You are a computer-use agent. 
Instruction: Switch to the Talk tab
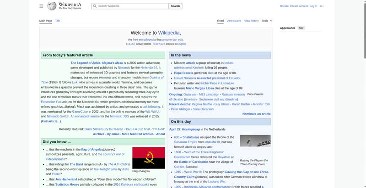[x=58, y=21]
